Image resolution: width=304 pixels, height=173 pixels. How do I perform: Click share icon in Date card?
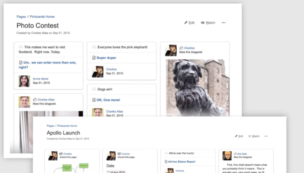pyautogui.click(x=119, y=153)
